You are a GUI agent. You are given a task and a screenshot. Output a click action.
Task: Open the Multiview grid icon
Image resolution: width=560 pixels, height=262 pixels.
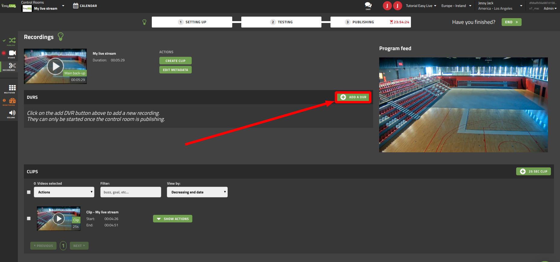[12, 88]
